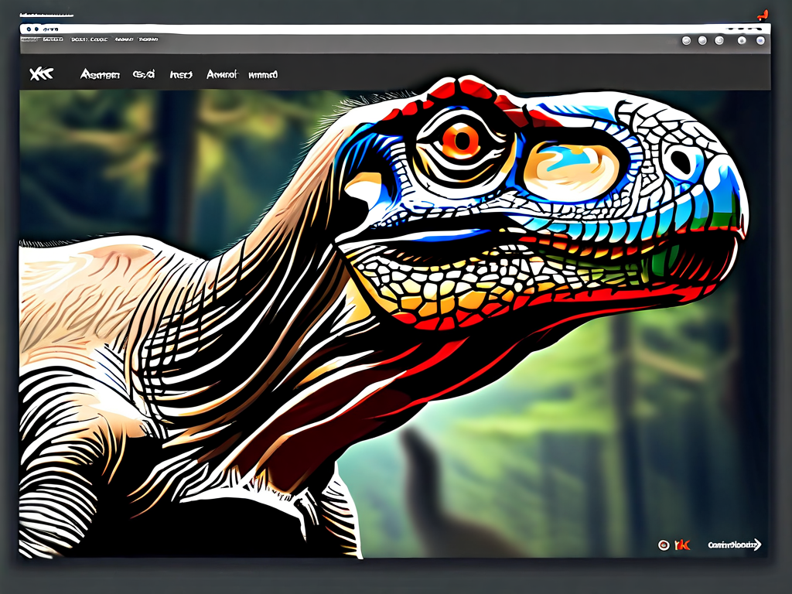The height and width of the screenshot is (594, 792).
Task: Open the second navigation menu item
Action: click(144, 75)
